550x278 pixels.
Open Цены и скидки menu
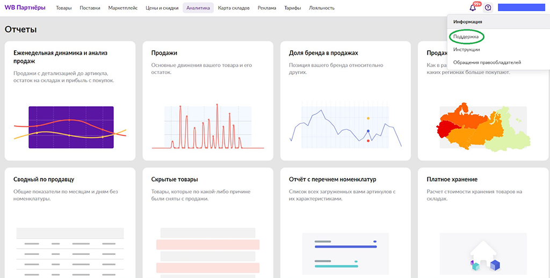click(162, 8)
